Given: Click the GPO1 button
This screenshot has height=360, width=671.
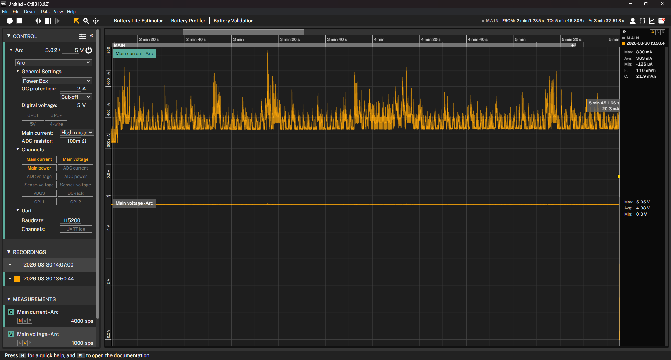Looking at the screenshot, I should (x=33, y=115).
